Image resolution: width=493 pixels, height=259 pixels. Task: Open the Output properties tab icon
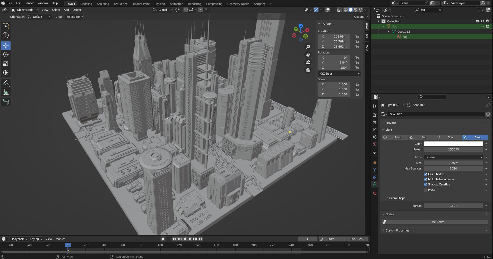click(375, 122)
